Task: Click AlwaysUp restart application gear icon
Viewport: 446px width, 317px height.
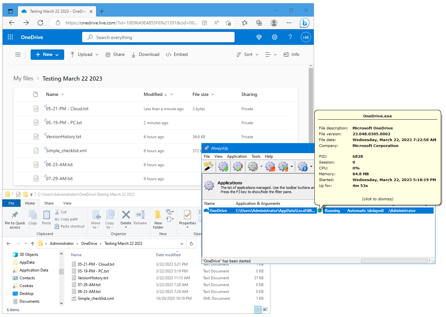Action: pyautogui.click(x=283, y=167)
